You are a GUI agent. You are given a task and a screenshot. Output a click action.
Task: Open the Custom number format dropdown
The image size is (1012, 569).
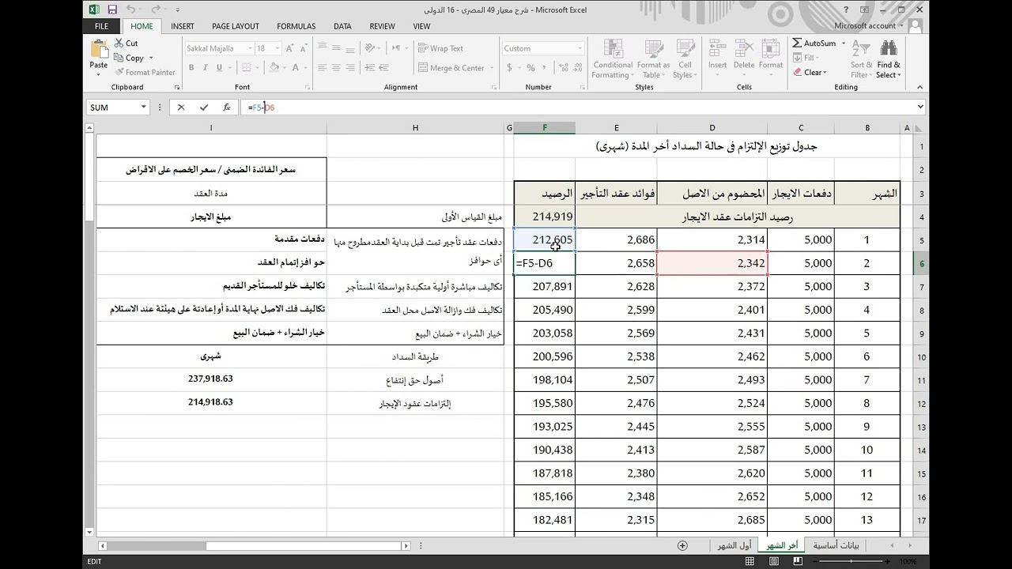click(x=580, y=48)
